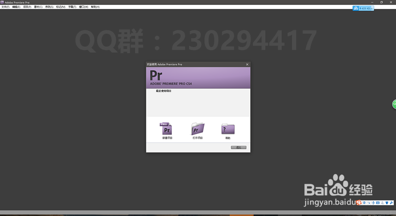396x216 pixels.
Task: Open the Help (帮助) menu in menu bar
Action: [95, 7]
